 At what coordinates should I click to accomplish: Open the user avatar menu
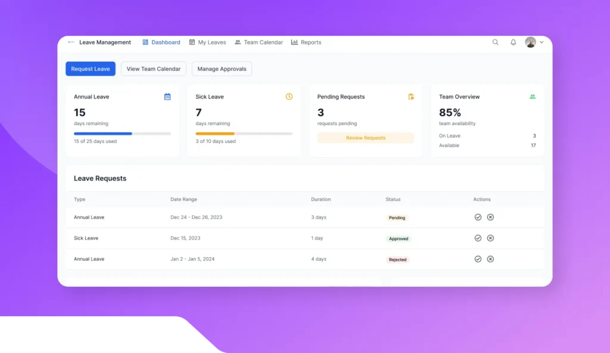530,42
